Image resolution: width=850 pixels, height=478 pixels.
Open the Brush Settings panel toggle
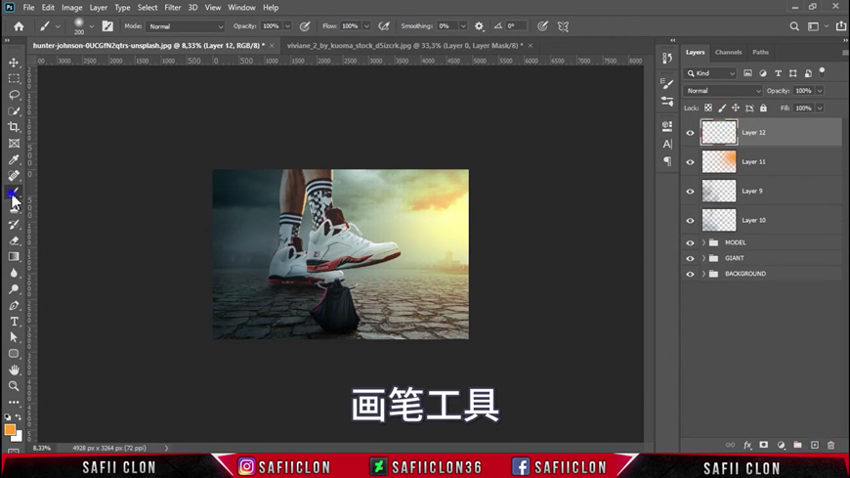[x=107, y=26]
